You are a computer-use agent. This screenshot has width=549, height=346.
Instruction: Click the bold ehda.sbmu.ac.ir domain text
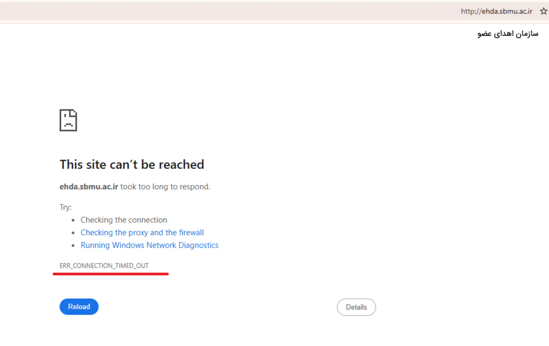pos(89,187)
